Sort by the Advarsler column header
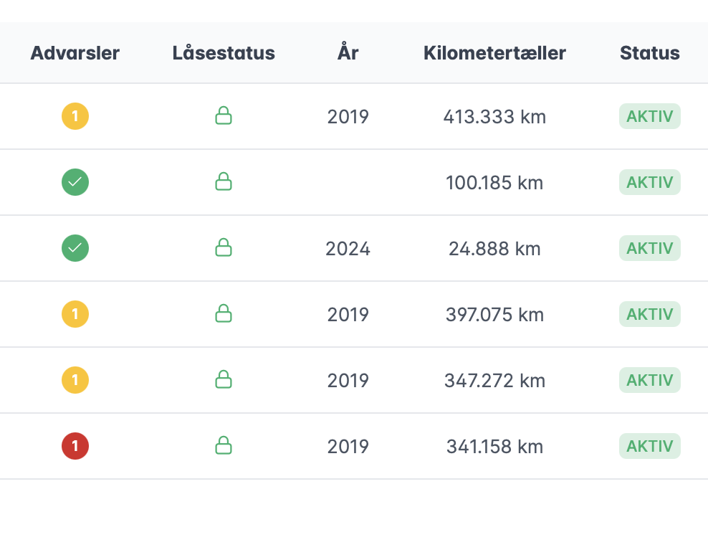Viewport: 708px width, 555px height. [x=75, y=53]
